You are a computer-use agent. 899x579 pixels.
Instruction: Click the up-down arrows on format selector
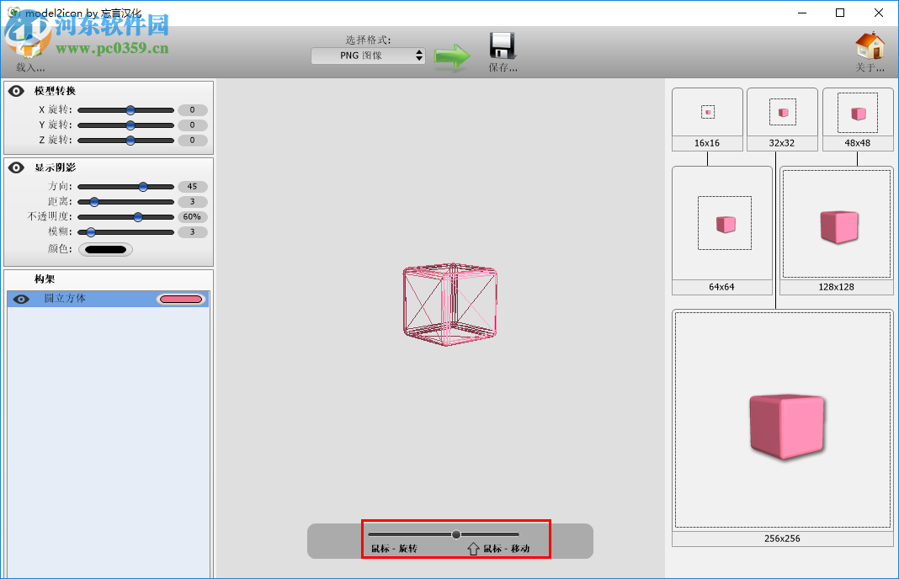coord(418,55)
